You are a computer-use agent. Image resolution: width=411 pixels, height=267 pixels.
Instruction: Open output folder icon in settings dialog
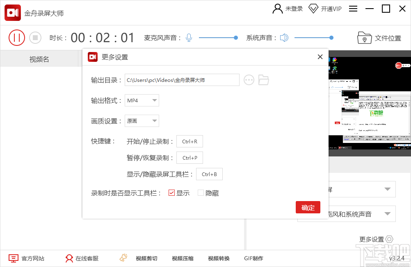pos(264,80)
